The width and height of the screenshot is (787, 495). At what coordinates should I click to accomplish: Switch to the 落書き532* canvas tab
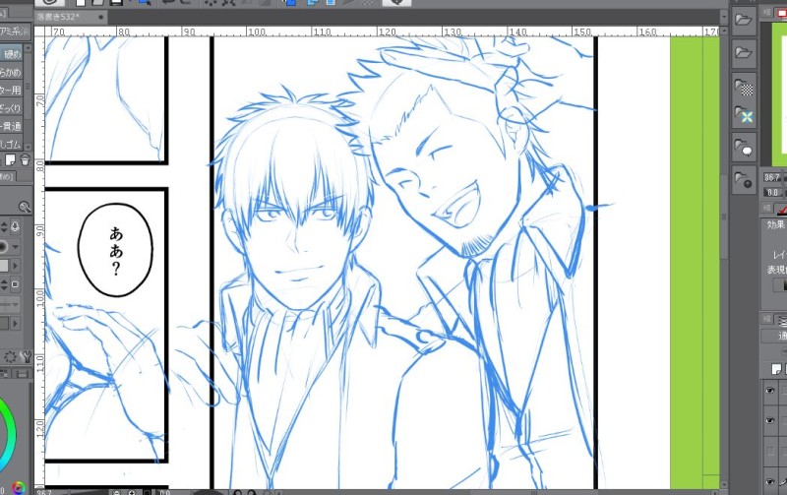tap(70, 17)
